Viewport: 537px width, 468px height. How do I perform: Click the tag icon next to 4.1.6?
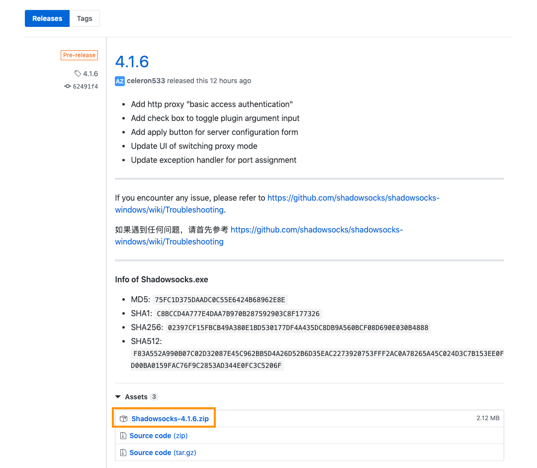tap(78, 73)
